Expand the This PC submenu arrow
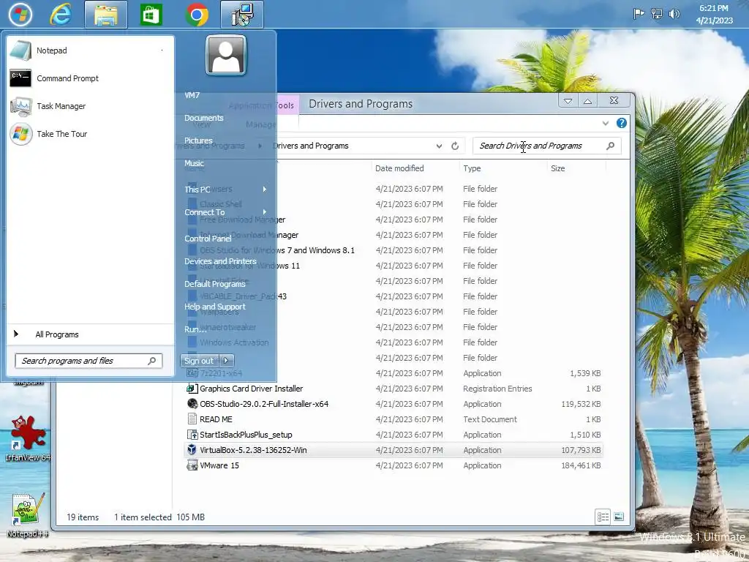Image resolution: width=749 pixels, height=562 pixels. click(264, 190)
